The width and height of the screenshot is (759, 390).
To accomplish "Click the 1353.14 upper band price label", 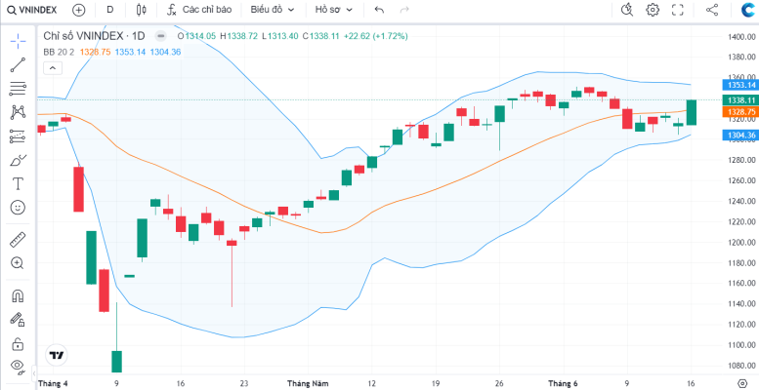I will [x=739, y=85].
